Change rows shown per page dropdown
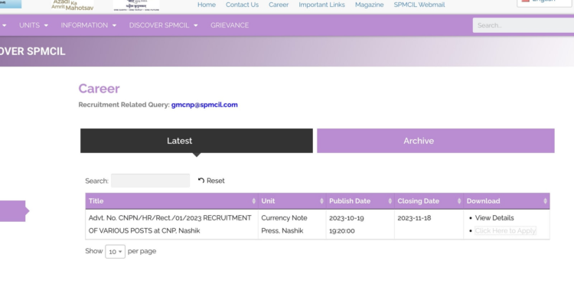The height and width of the screenshot is (287, 574). [116, 252]
